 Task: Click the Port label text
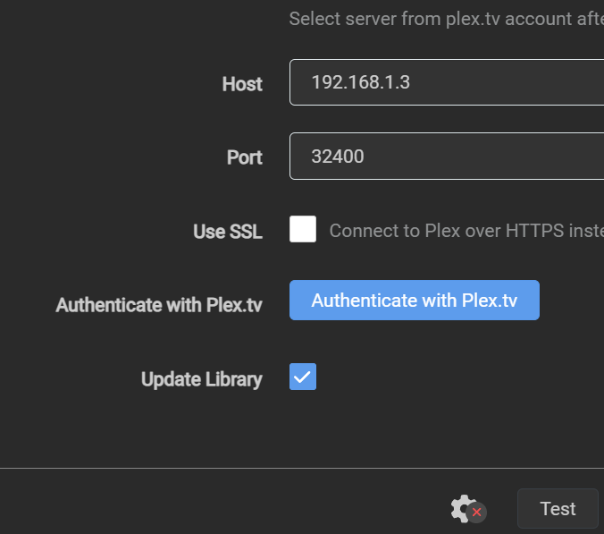[x=245, y=157]
